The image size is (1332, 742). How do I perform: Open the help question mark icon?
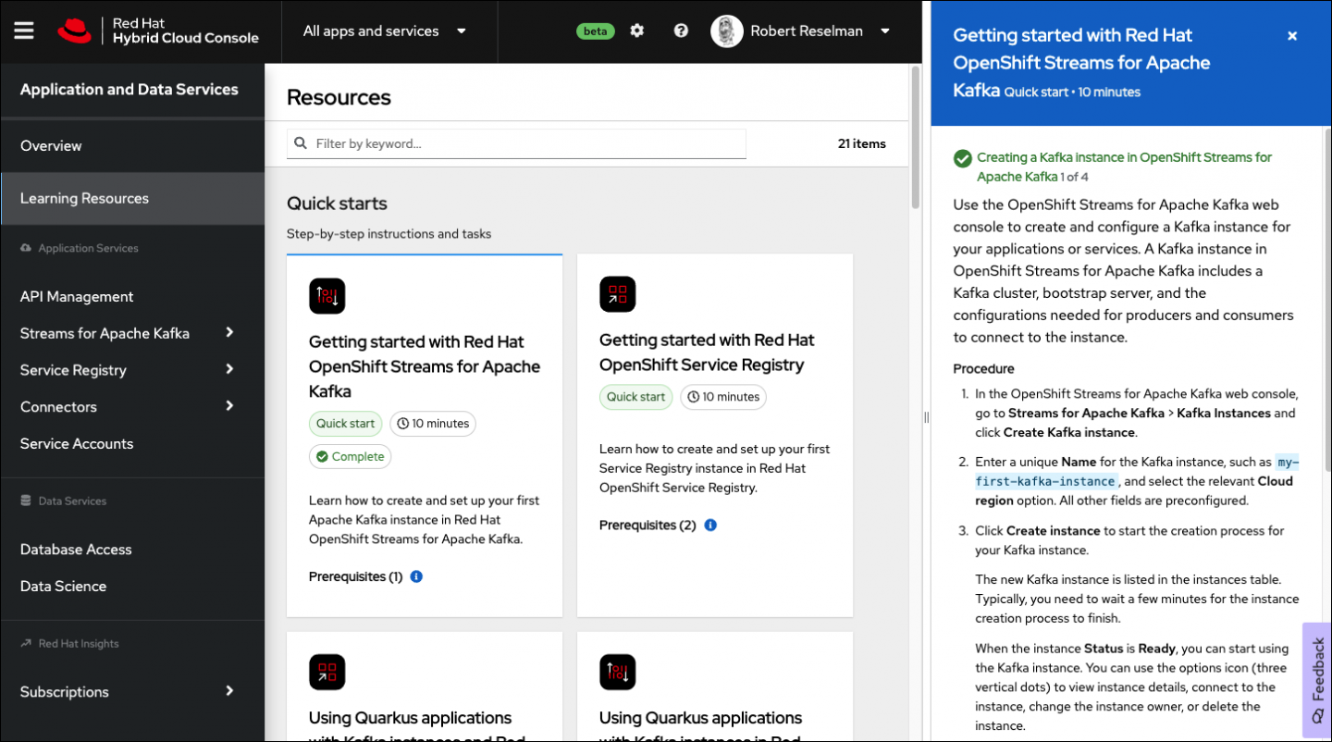coord(681,31)
